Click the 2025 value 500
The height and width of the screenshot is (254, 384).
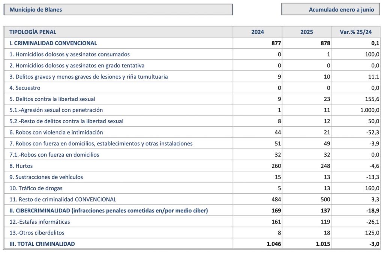(x=325, y=199)
